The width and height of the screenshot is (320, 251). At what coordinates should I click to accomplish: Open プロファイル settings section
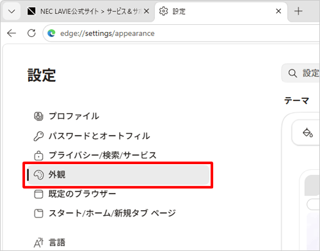point(118,116)
